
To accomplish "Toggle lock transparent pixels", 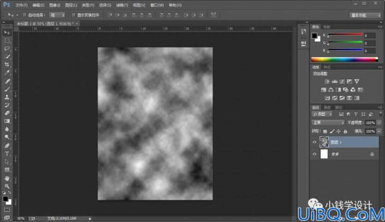I will (325, 132).
